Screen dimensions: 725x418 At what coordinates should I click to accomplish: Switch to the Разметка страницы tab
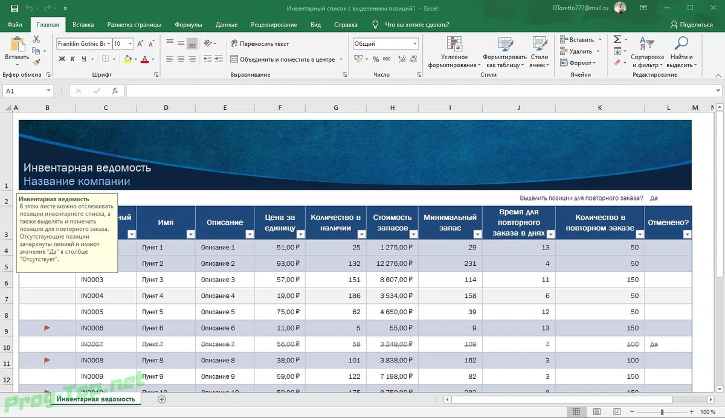click(134, 25)
